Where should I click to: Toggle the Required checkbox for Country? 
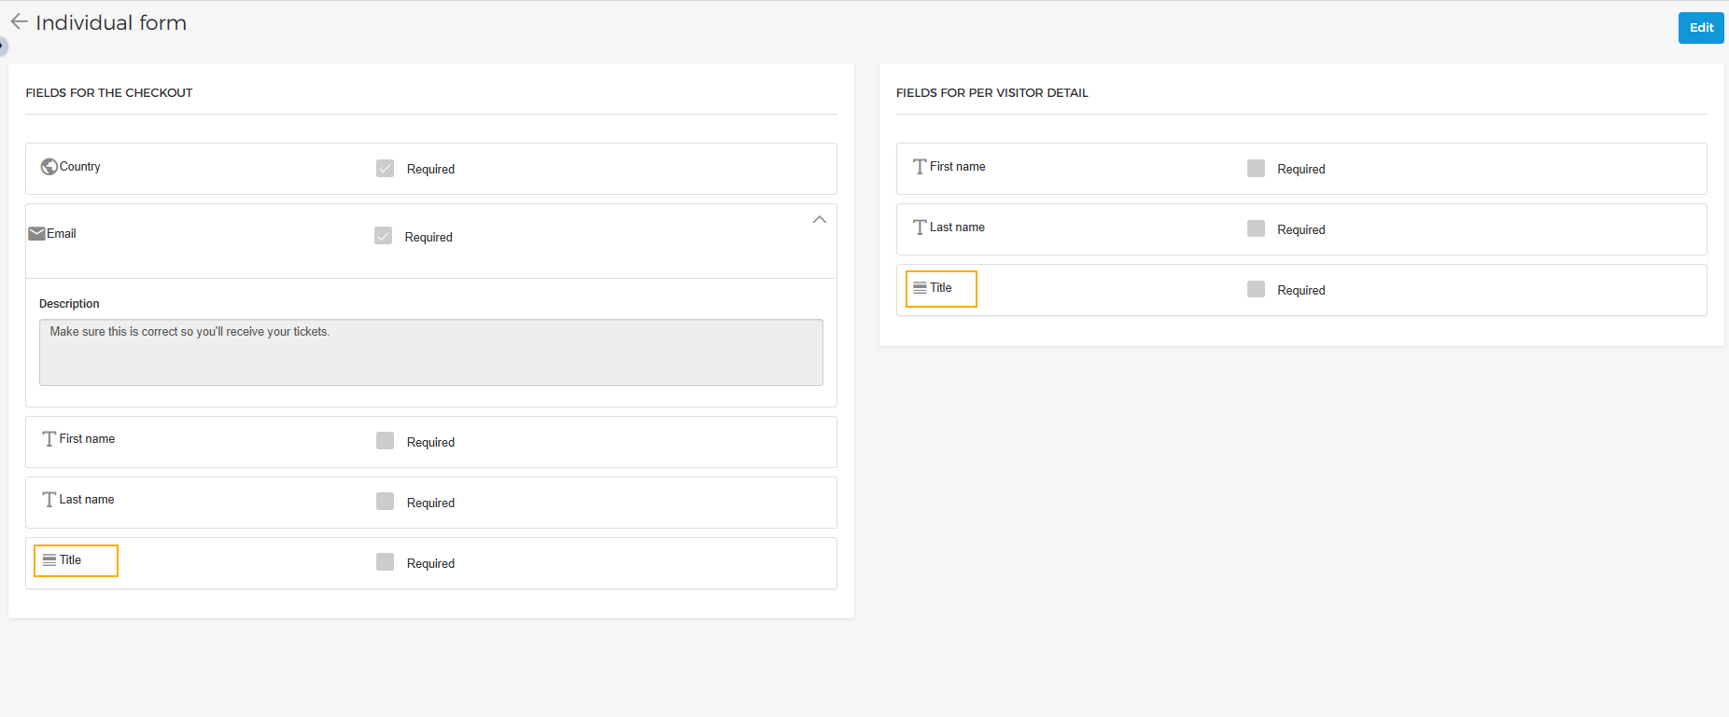(385, 169)
